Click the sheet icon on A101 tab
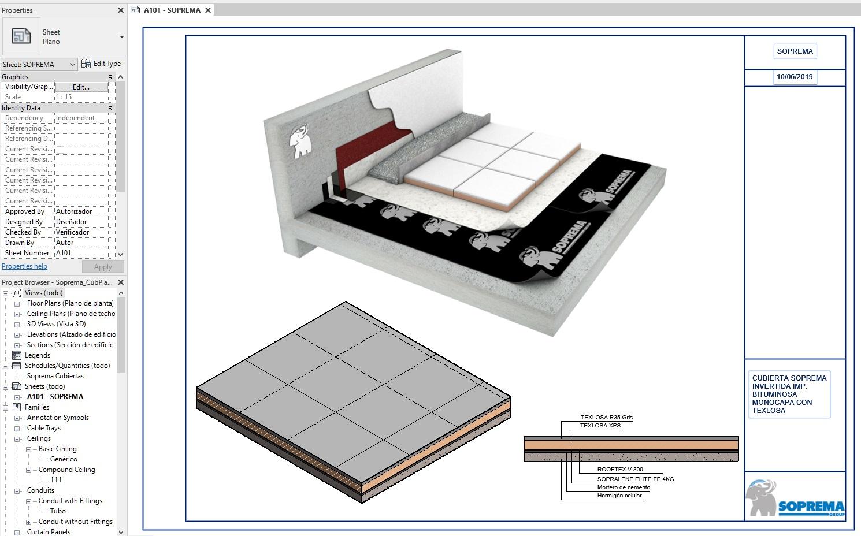This screenshot has height=536, width=861. coord(135,10)
